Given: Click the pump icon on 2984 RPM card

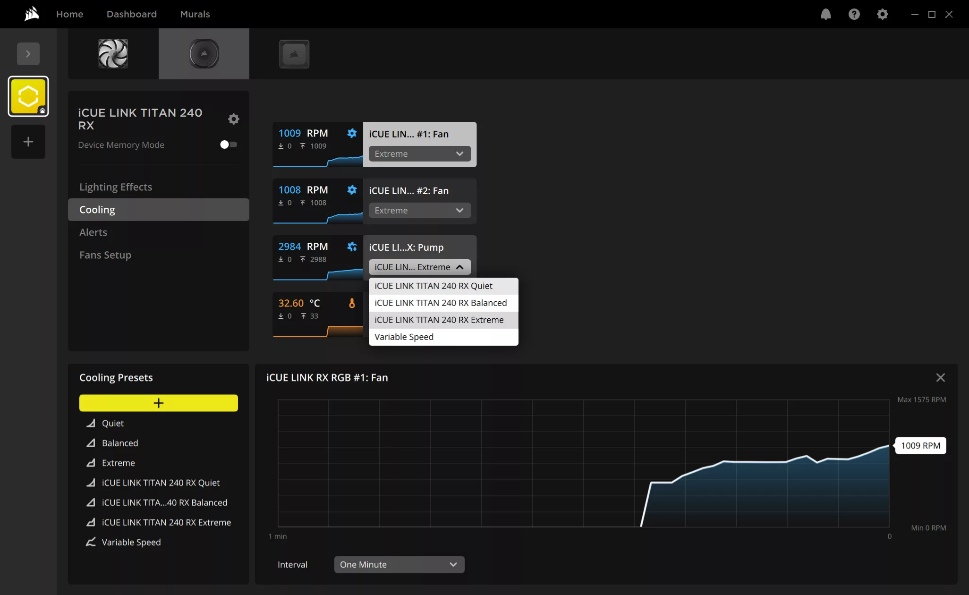Looking at the screenshot, I should pos(352,246).
